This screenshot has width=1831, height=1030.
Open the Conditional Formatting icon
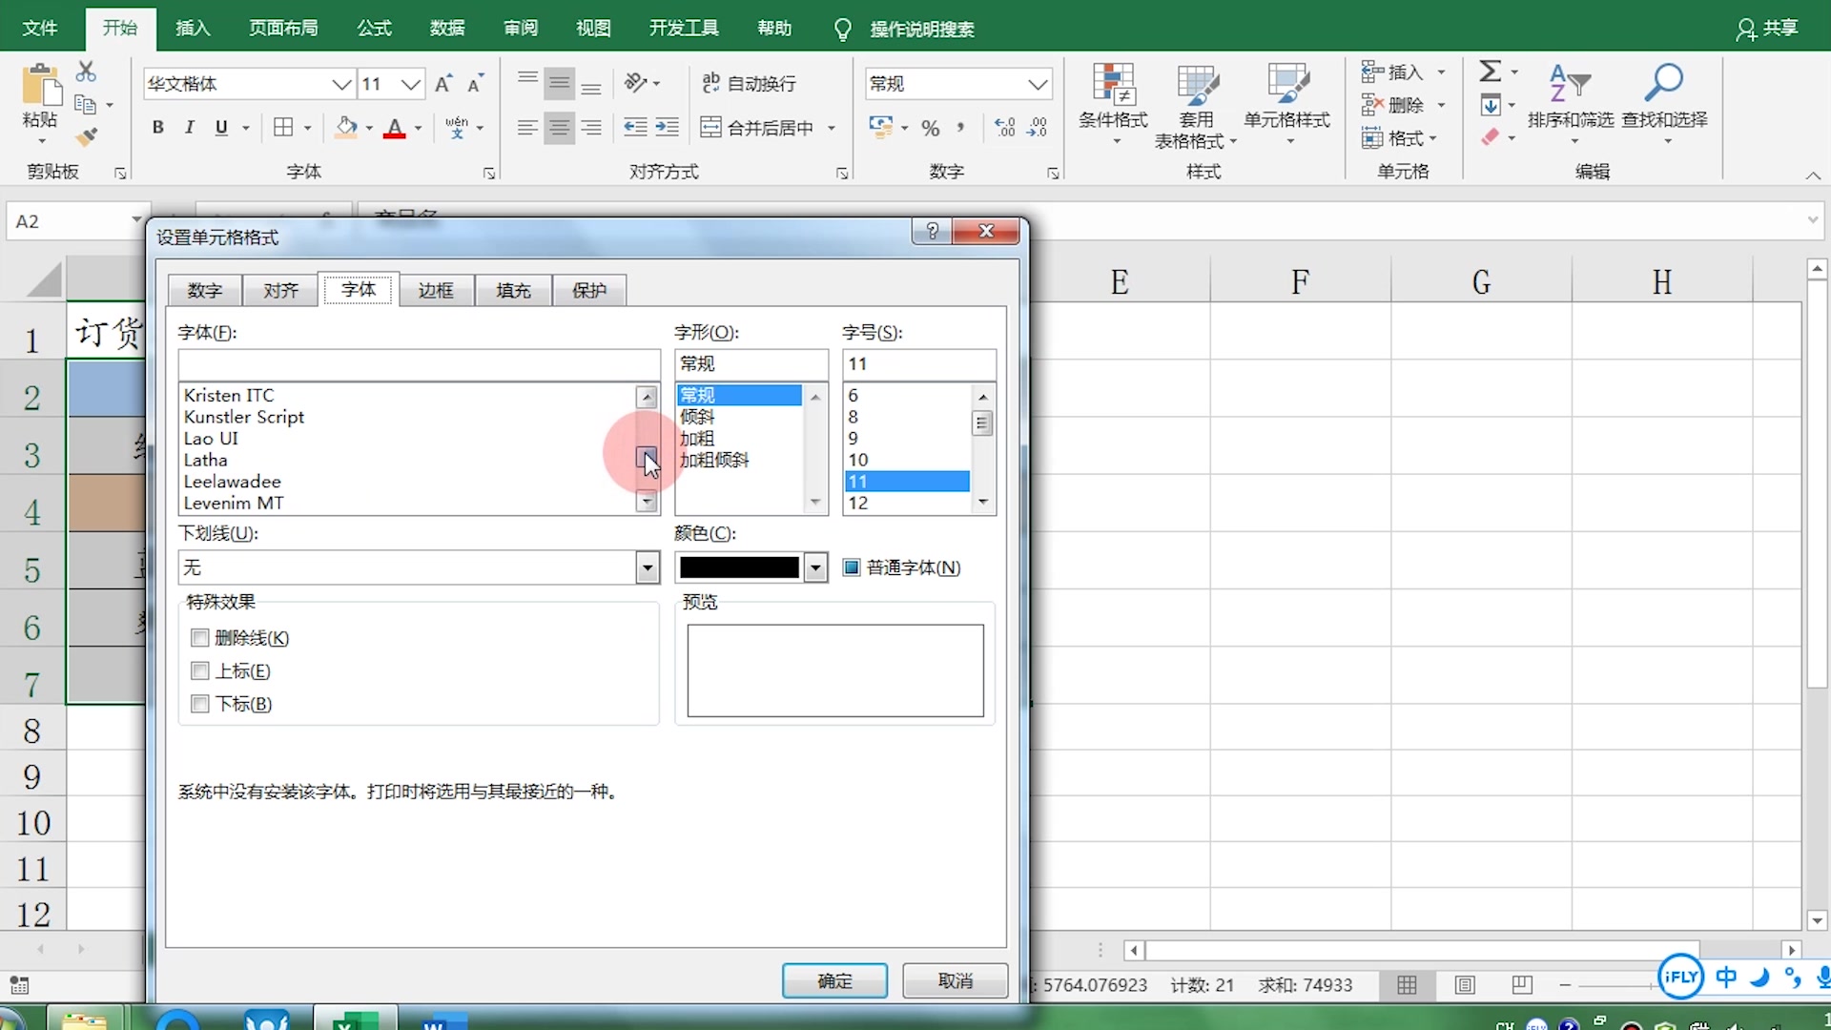(1113, 86)
